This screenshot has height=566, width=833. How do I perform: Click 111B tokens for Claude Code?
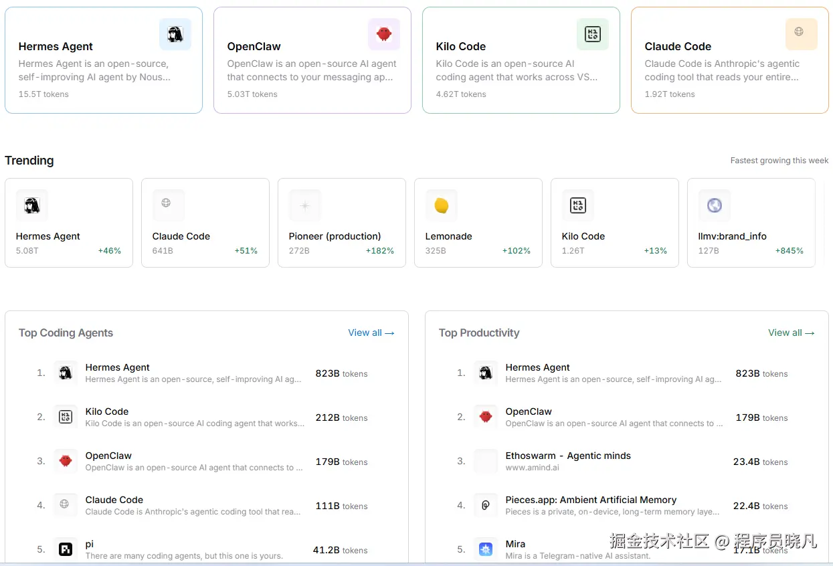pos(341,506)
